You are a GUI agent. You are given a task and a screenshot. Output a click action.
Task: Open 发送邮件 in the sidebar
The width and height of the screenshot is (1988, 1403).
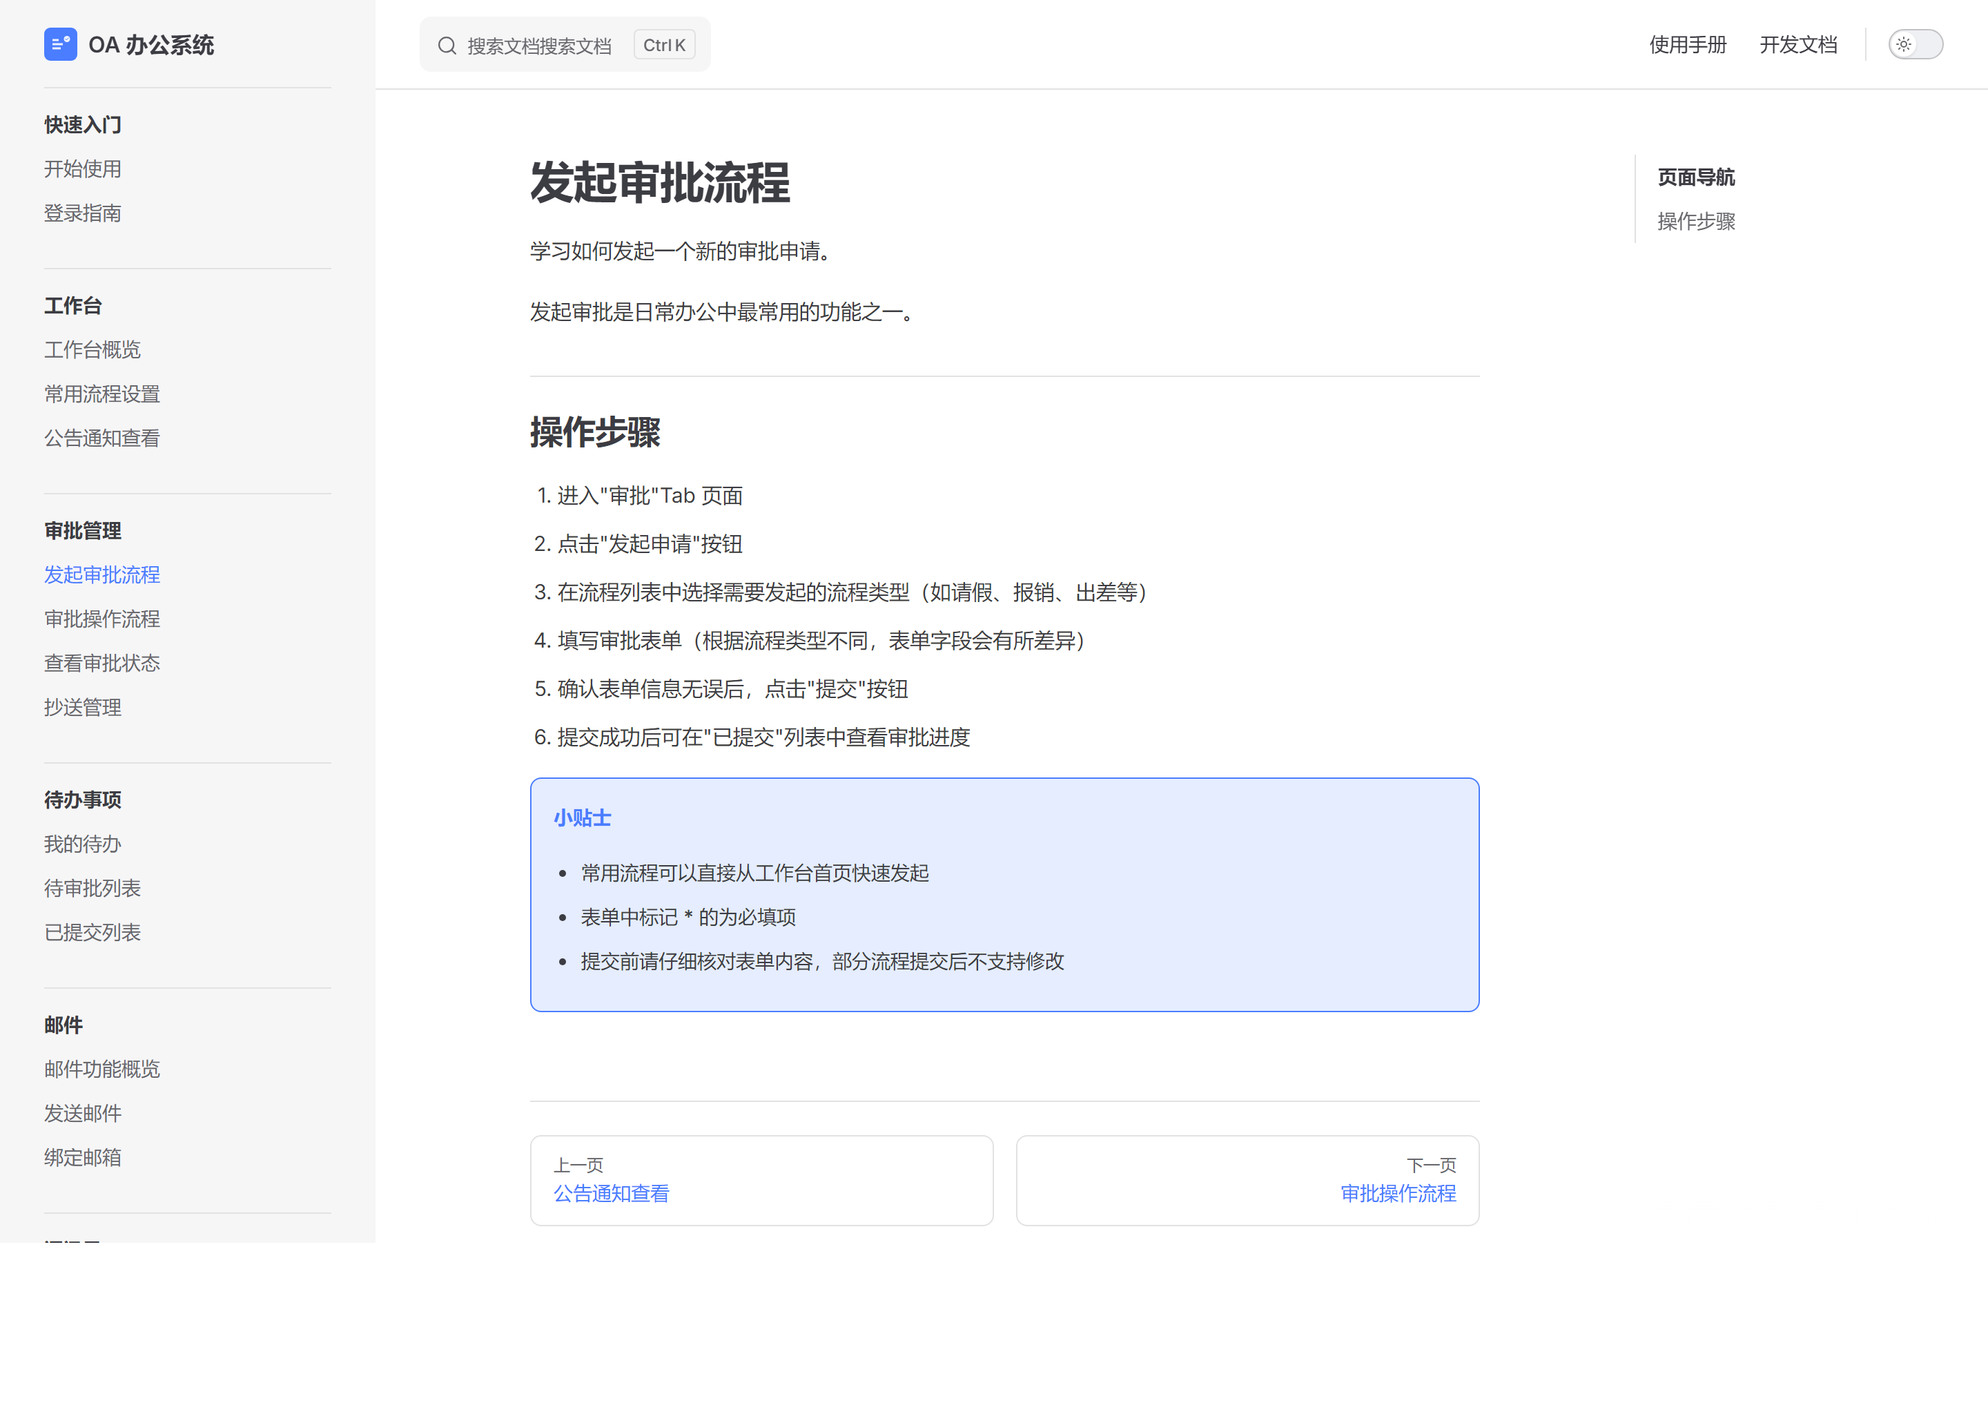coord(83,1114)
